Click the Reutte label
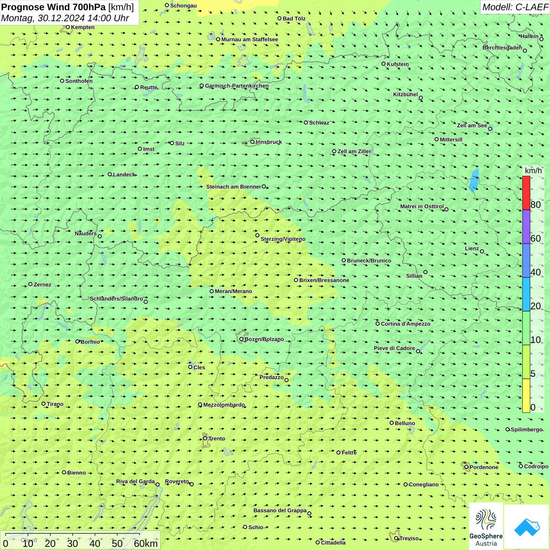The width and height of the screenshot is (550, 550). [x=148, y=87]
